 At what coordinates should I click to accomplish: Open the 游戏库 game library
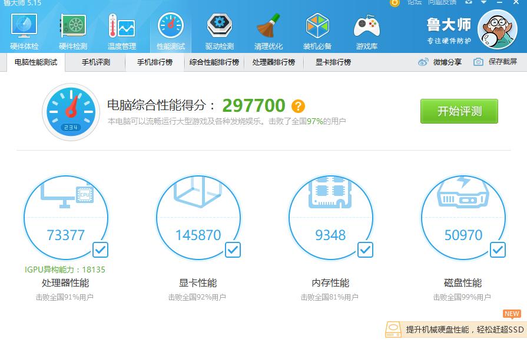click(x=366, y=28)
